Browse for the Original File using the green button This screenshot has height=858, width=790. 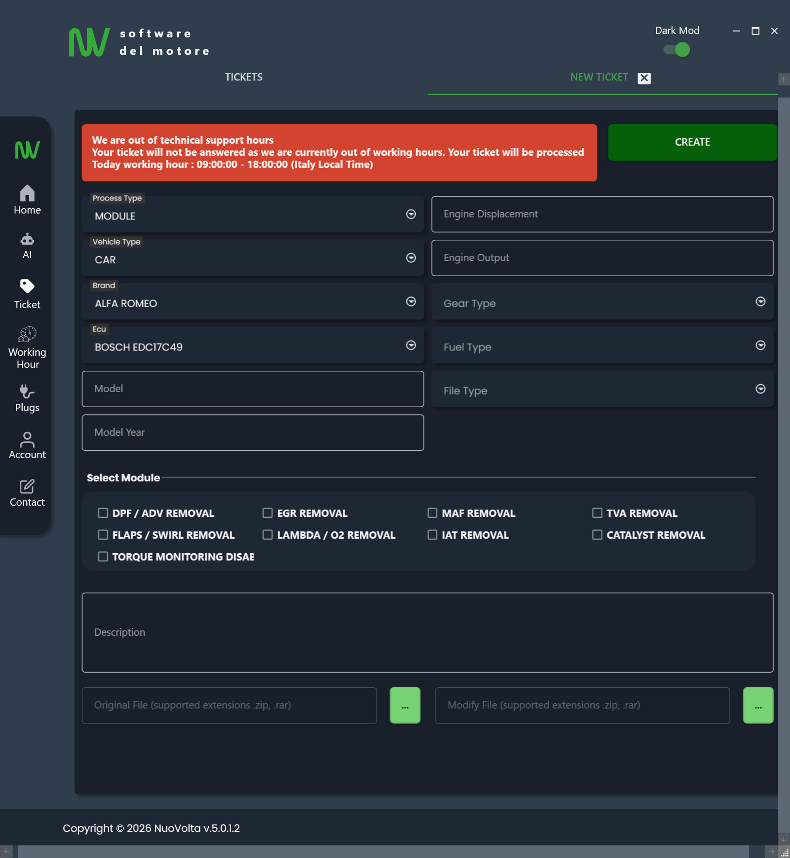click(x=405, y=705)
